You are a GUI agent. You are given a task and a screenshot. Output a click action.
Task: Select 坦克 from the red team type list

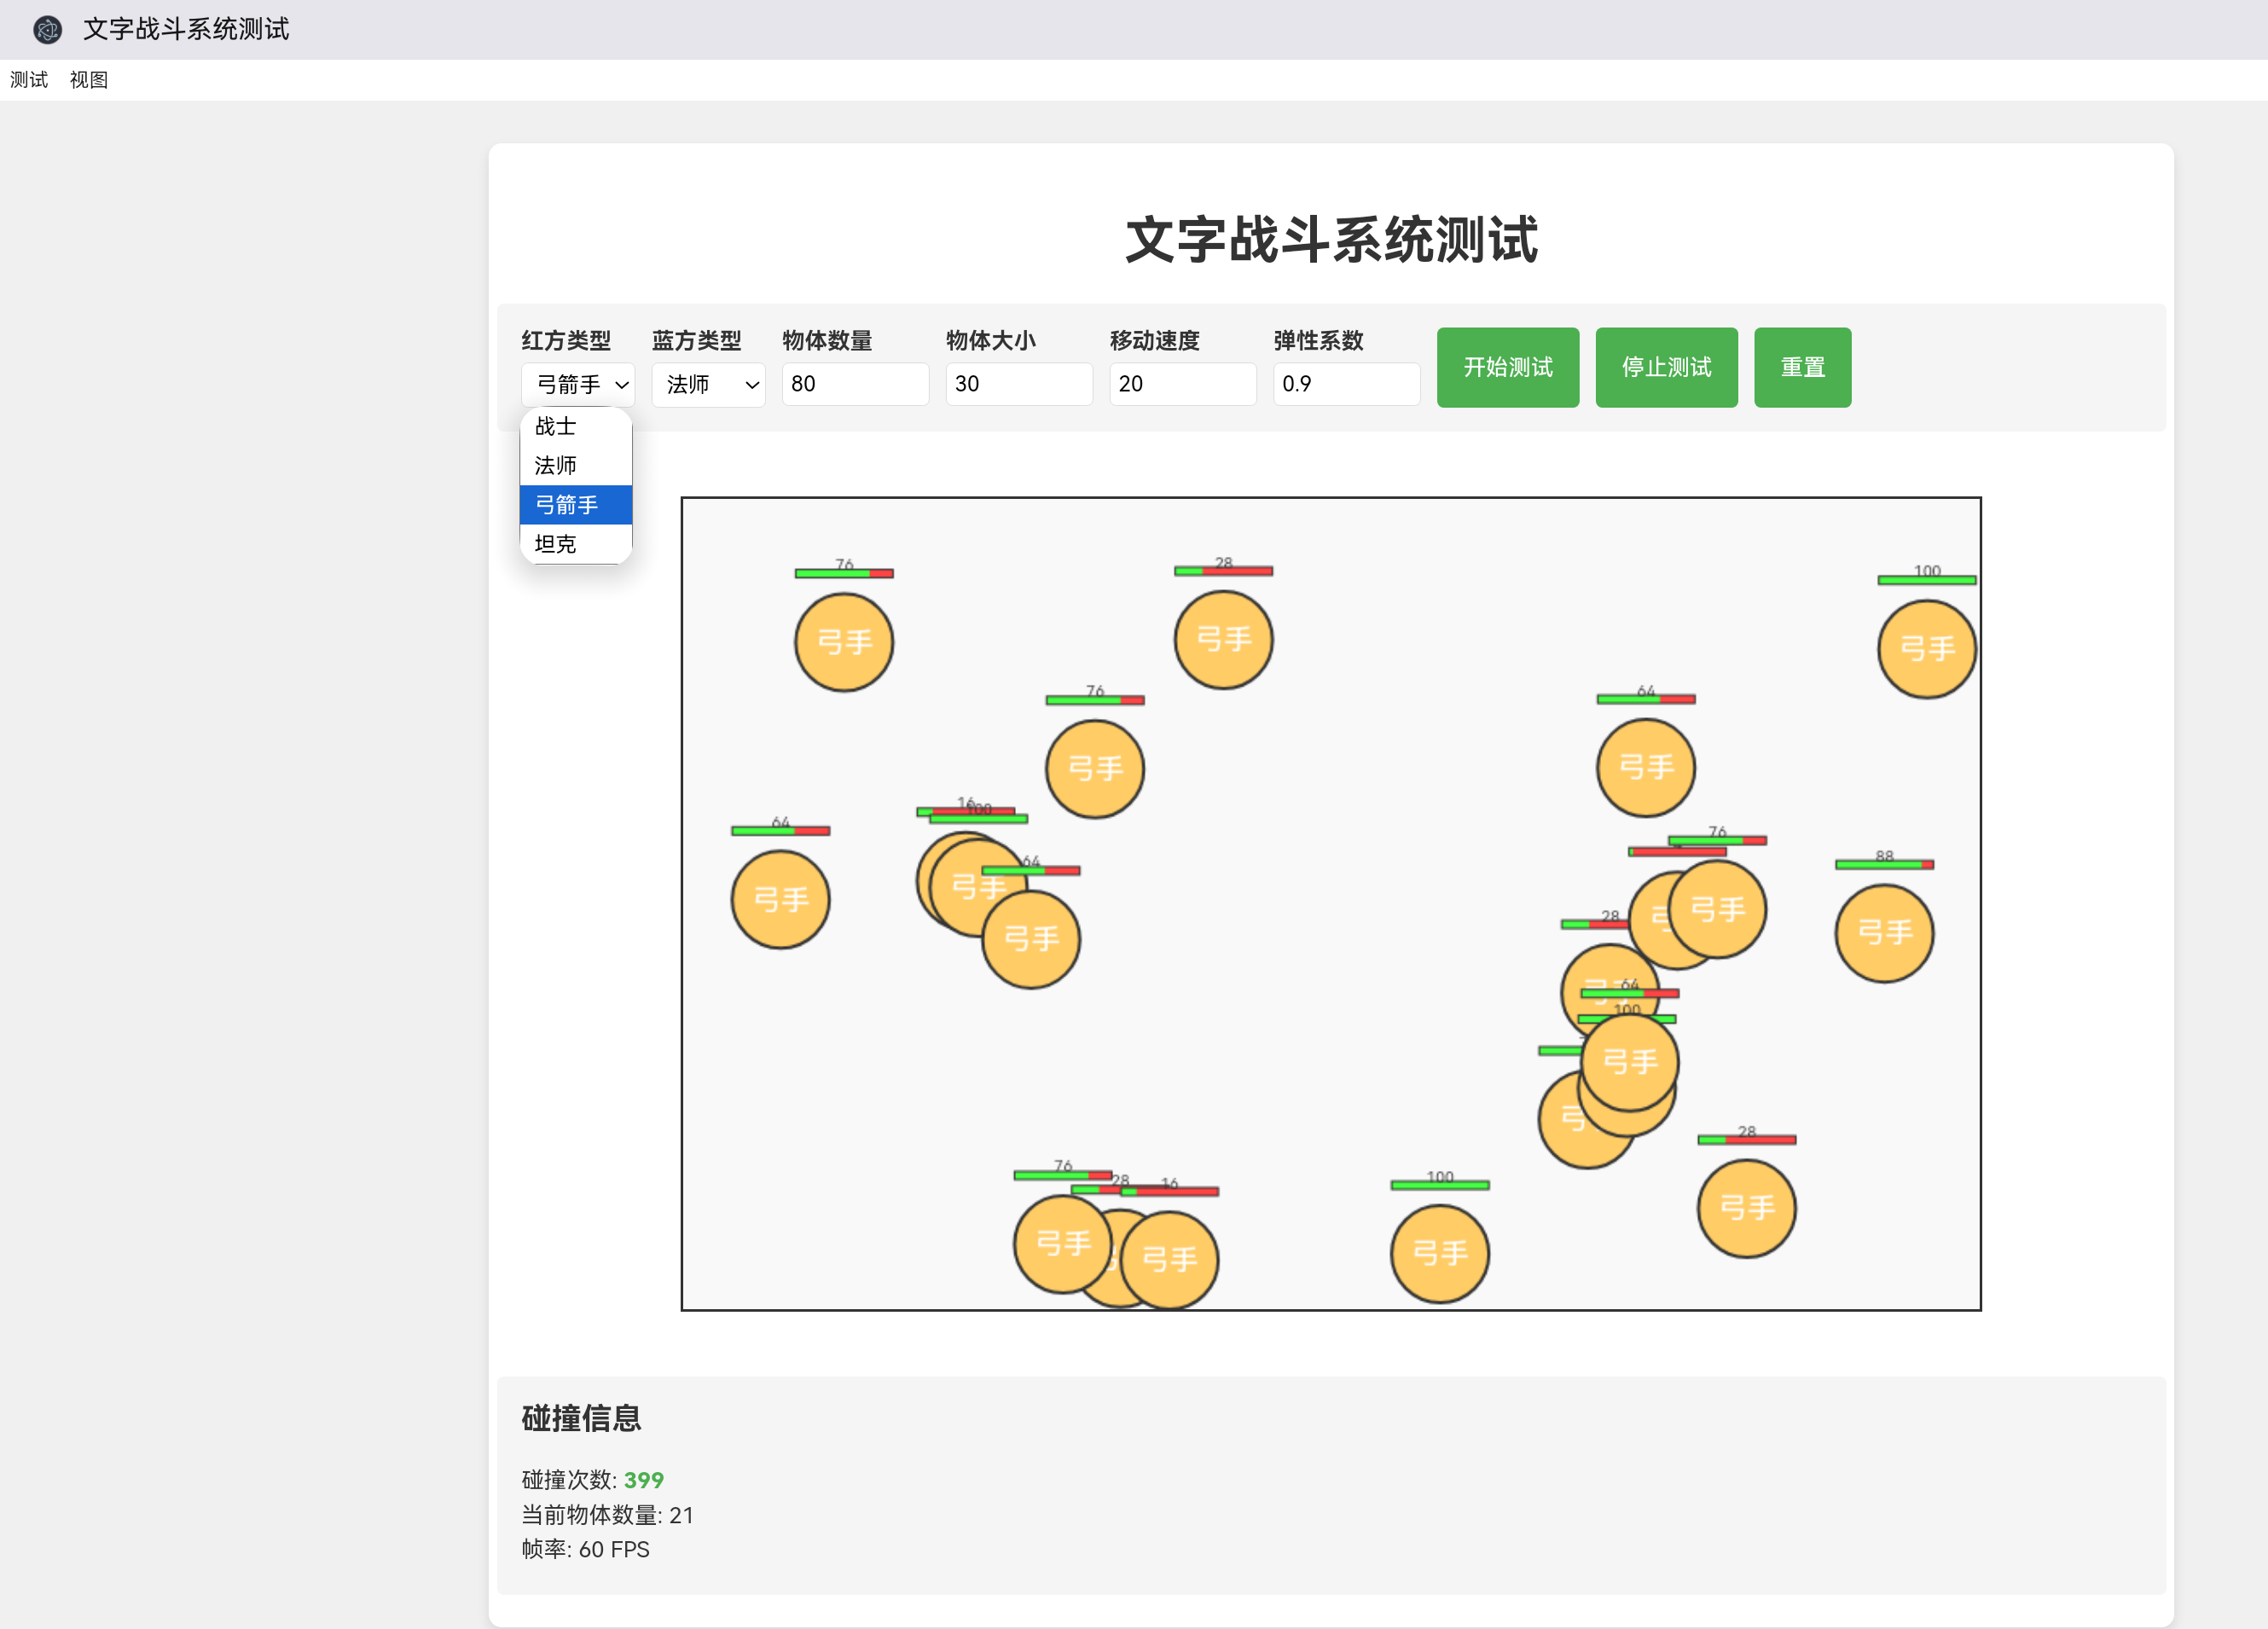[556, 543]
